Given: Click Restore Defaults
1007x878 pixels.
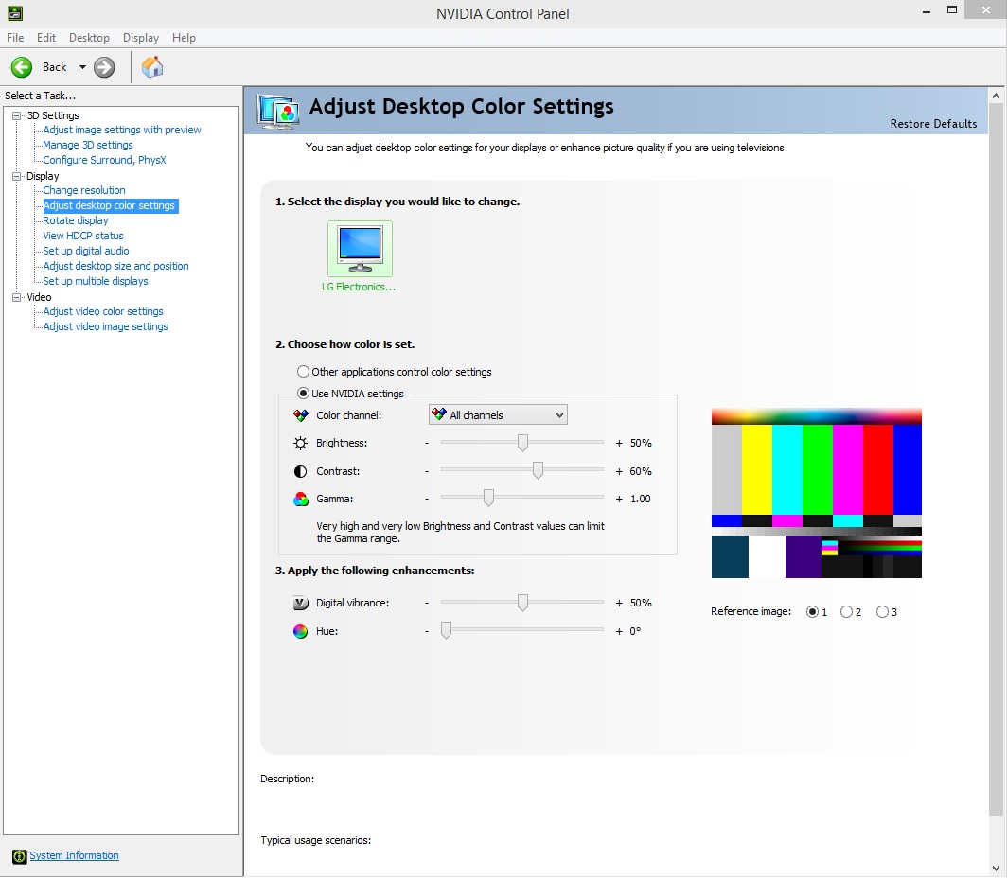Looking at the screenshot, I should pos(933,124).
